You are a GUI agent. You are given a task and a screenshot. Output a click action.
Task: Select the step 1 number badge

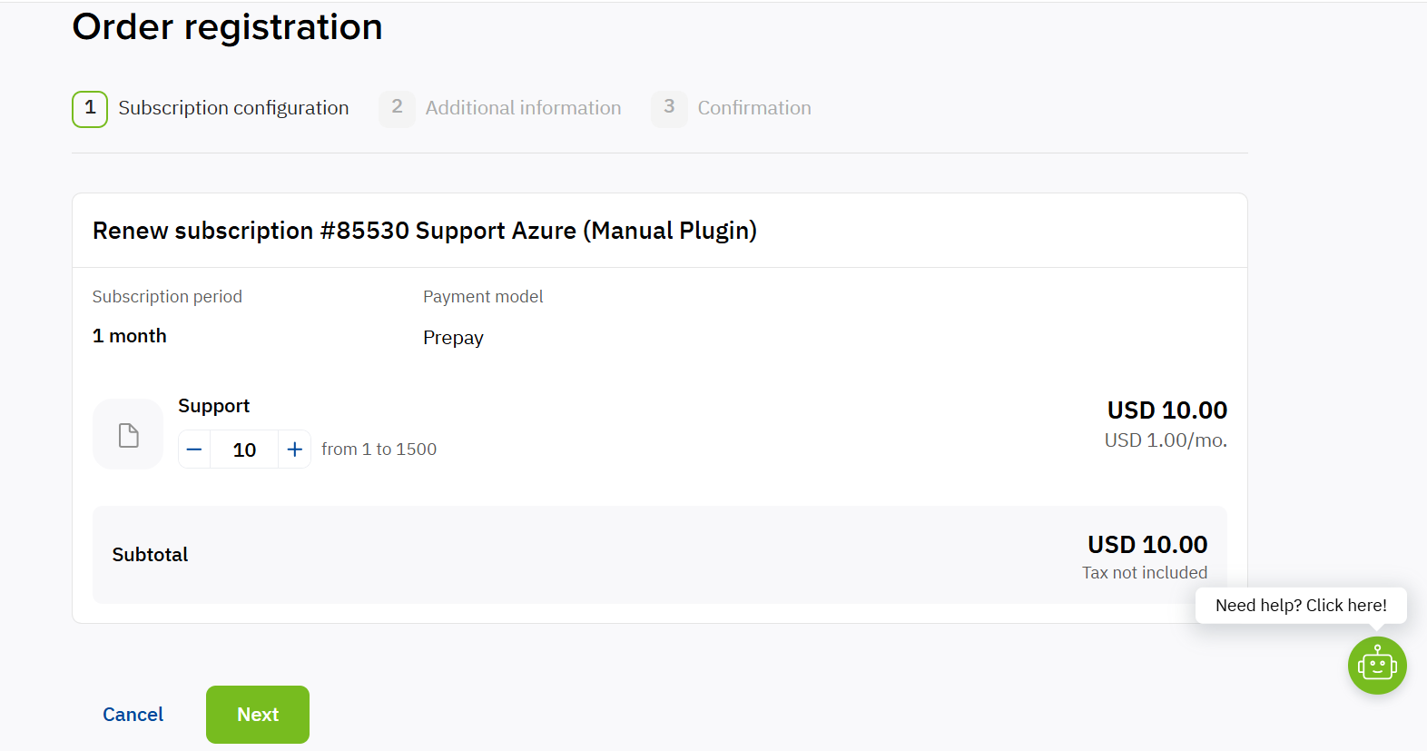[x=90, y=109]
